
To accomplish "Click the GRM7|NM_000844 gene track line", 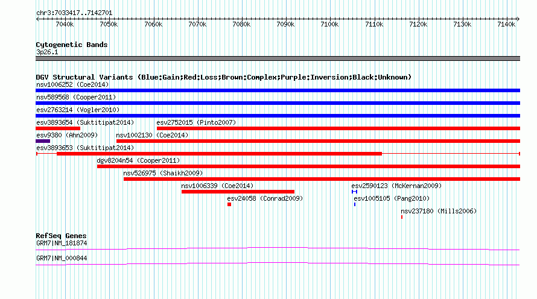I will 278,264.
